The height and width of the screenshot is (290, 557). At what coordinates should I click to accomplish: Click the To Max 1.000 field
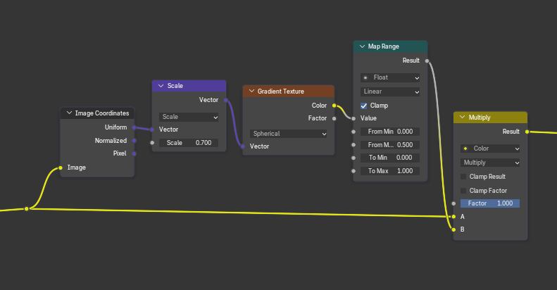pyautogui.click(x=390, y=171)
